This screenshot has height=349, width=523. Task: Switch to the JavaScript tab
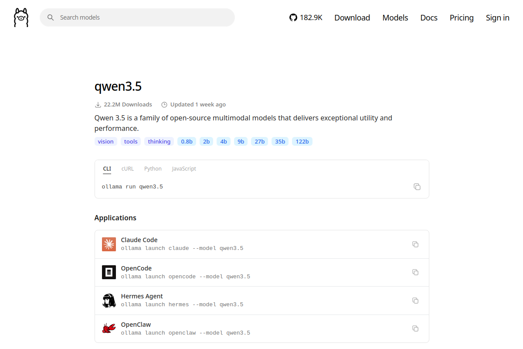click(184, 169)
